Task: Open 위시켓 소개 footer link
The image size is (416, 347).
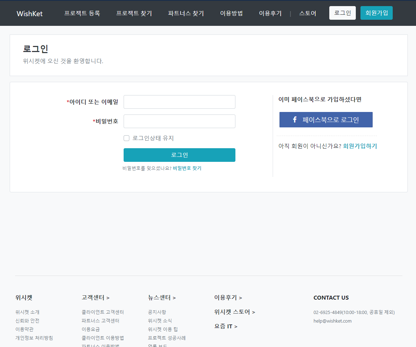Action: click(27, 312)
